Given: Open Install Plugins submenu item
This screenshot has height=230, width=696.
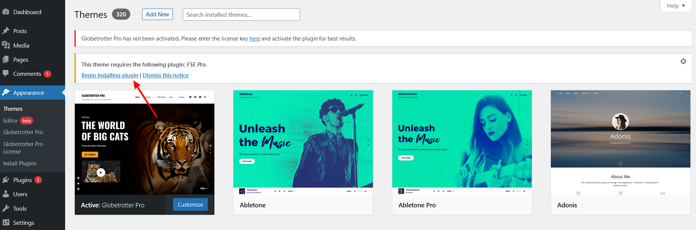Looking at the screenshot, I should click(20, 163).
